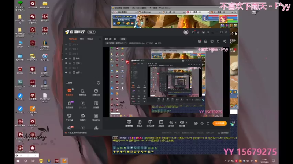Open the QQ浏览器 desktop icon
This screenshot has width=293, height=164.
(32, 5)
